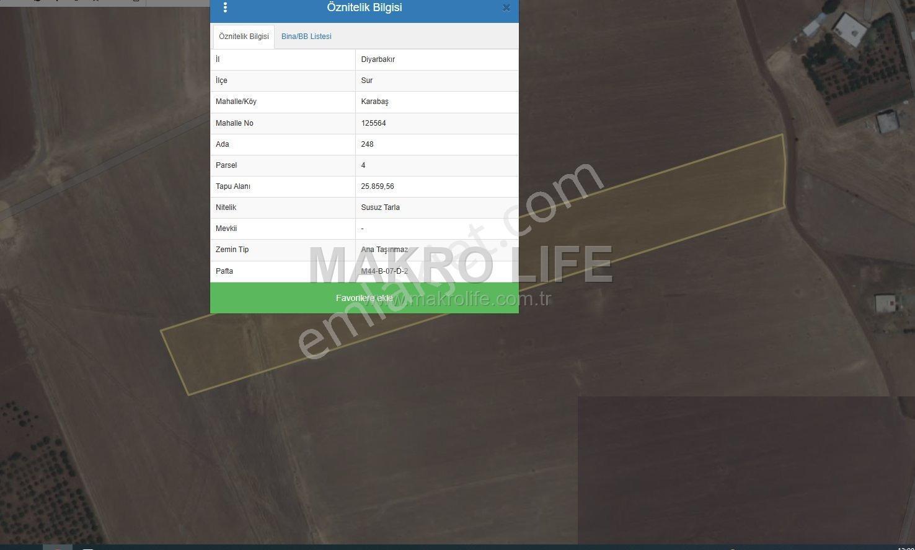The width and height of the screenshot is (915, 550).
Task: Click the Favorilere ekle button
Action: (365, 298)
